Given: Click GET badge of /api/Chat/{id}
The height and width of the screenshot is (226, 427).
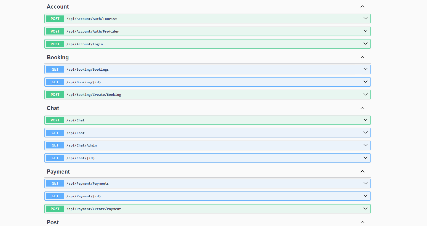Looking at the screenshot, I should click(x=55, y=158).
